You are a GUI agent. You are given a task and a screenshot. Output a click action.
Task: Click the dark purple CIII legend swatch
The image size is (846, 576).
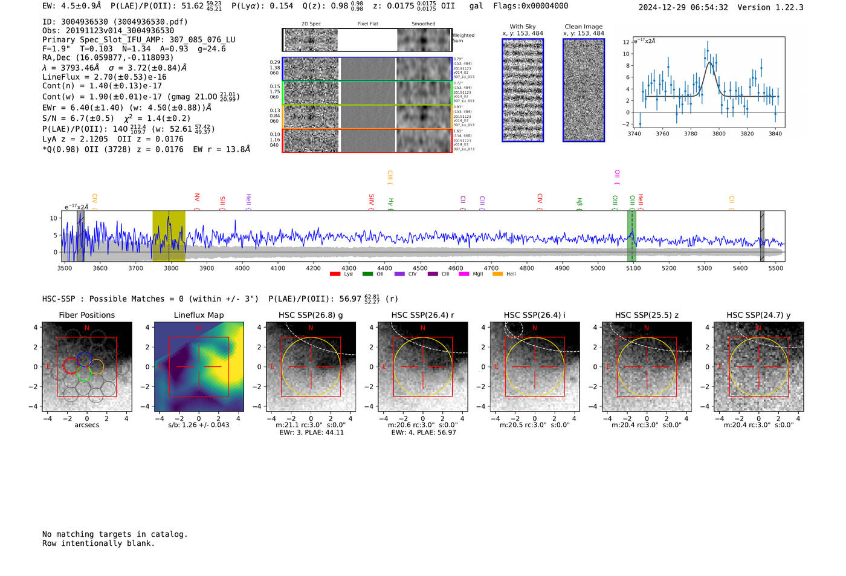click(432, 274)
